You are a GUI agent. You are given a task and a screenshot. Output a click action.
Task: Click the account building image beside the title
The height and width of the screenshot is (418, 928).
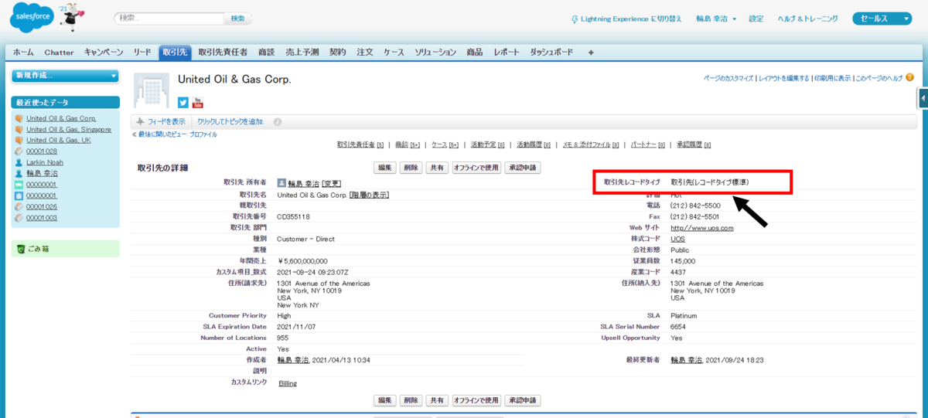pos(151,90)
